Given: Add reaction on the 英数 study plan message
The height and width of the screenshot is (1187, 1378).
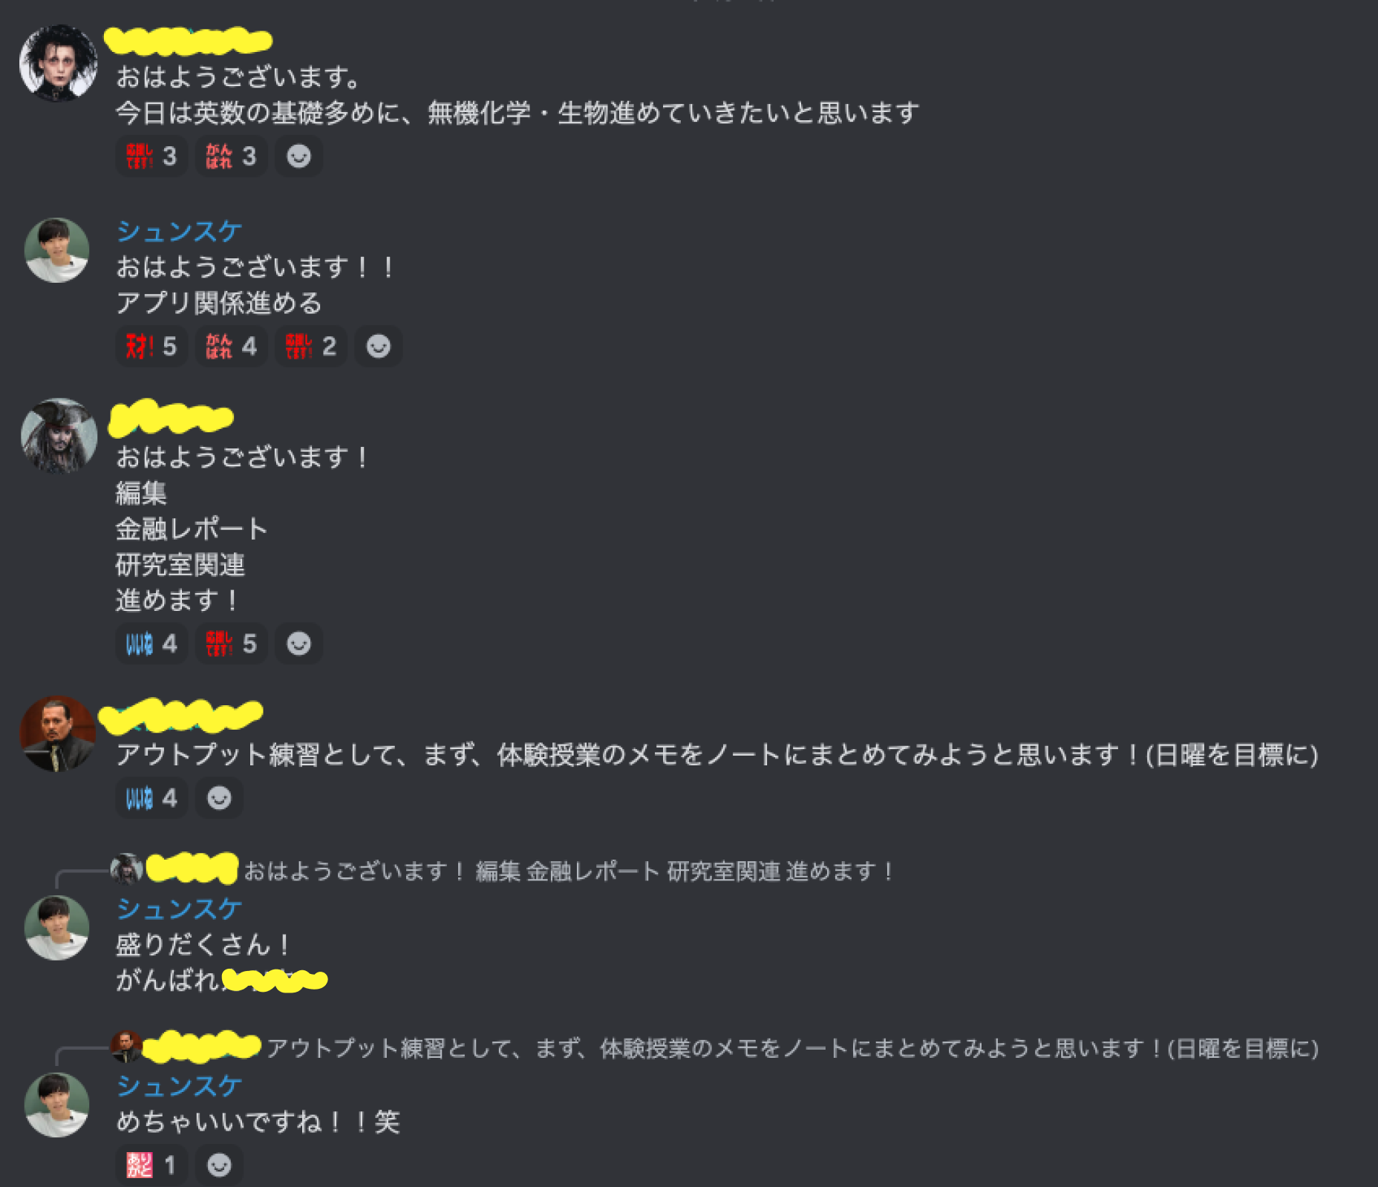Looking at the screenshot, I should click(298, 156).
